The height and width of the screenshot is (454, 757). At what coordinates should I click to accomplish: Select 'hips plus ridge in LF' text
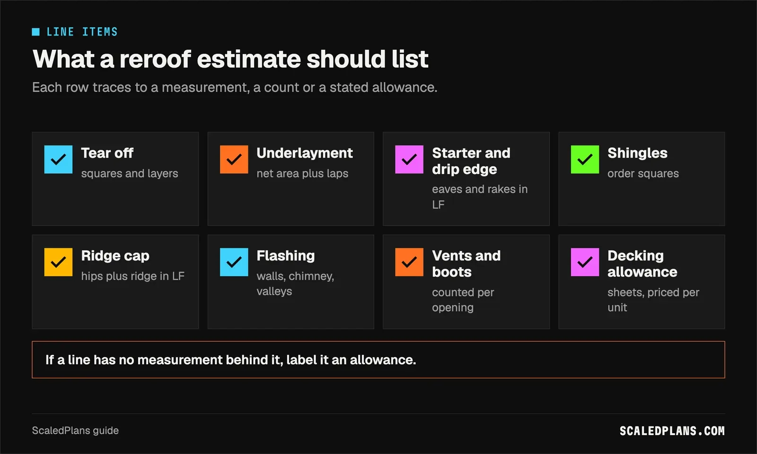[x=133, y=276]
